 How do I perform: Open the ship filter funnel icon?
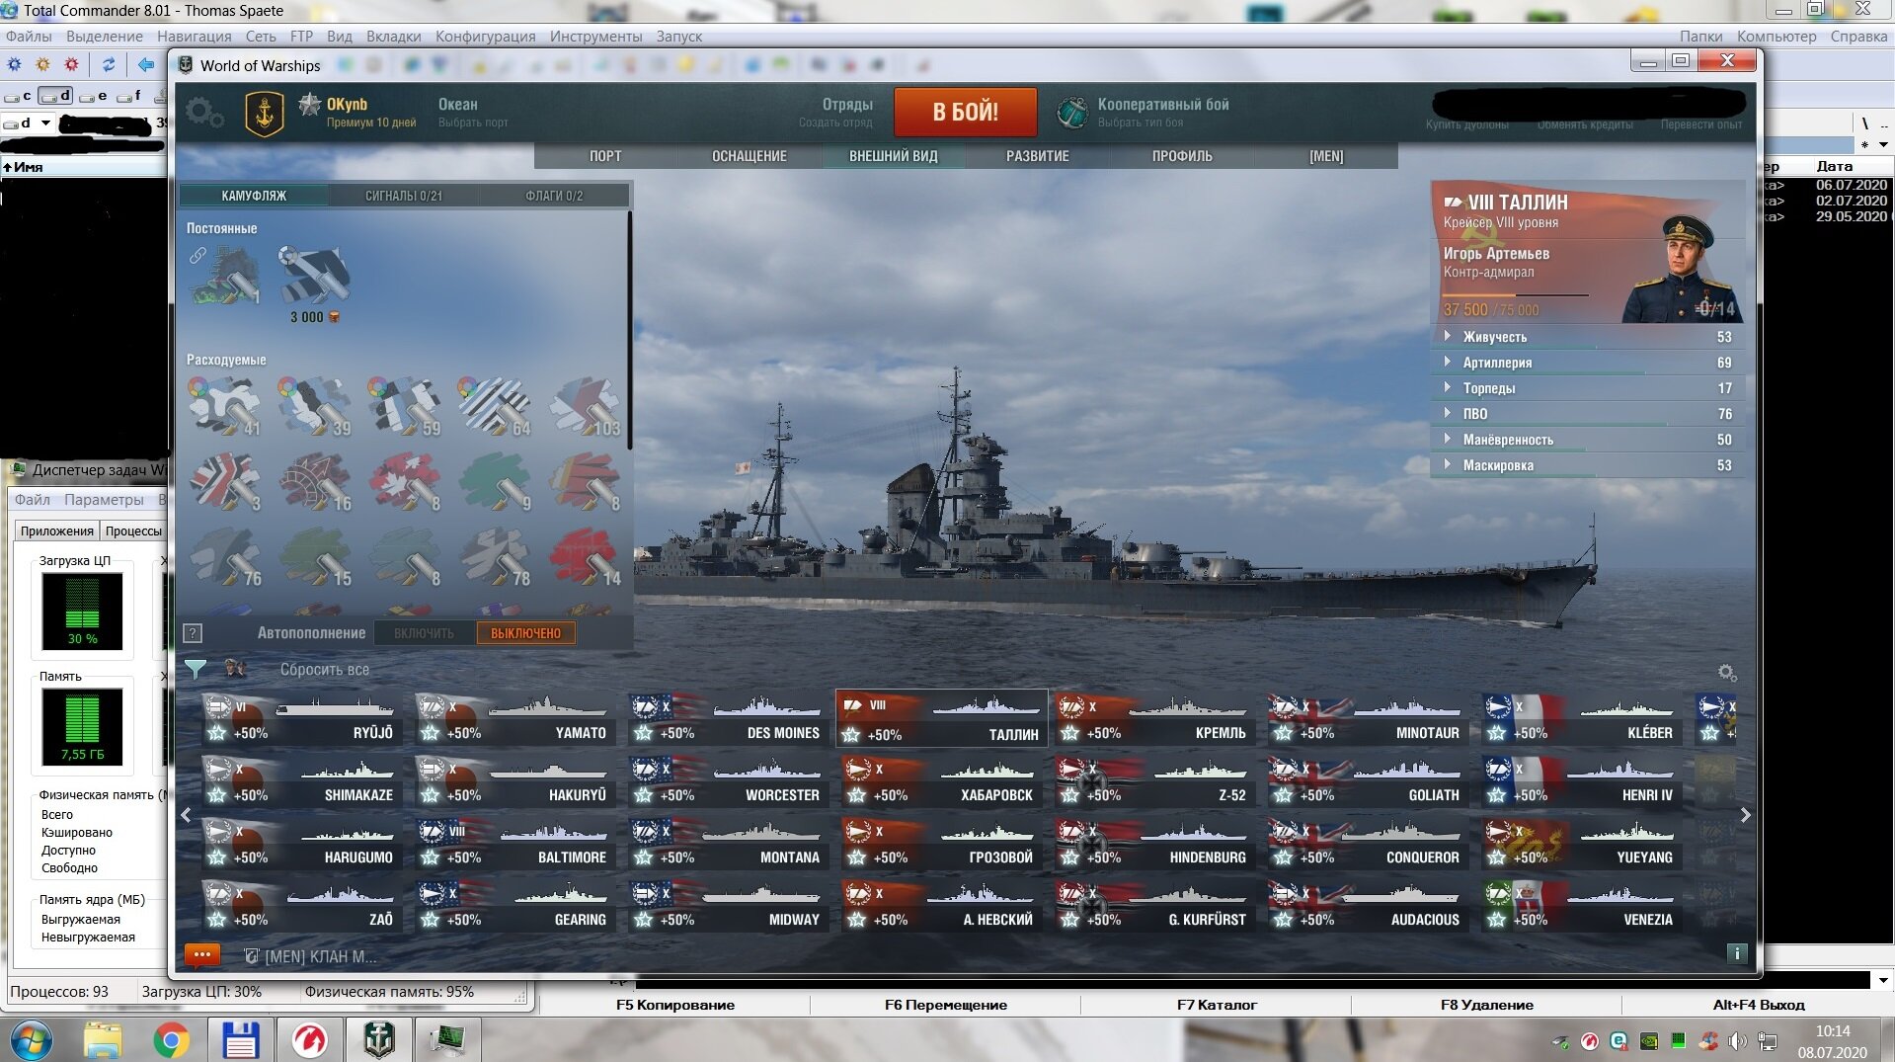click(196, 669)
